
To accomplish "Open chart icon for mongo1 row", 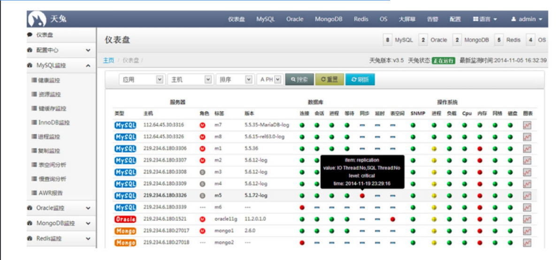I will (x=527, y=231).
